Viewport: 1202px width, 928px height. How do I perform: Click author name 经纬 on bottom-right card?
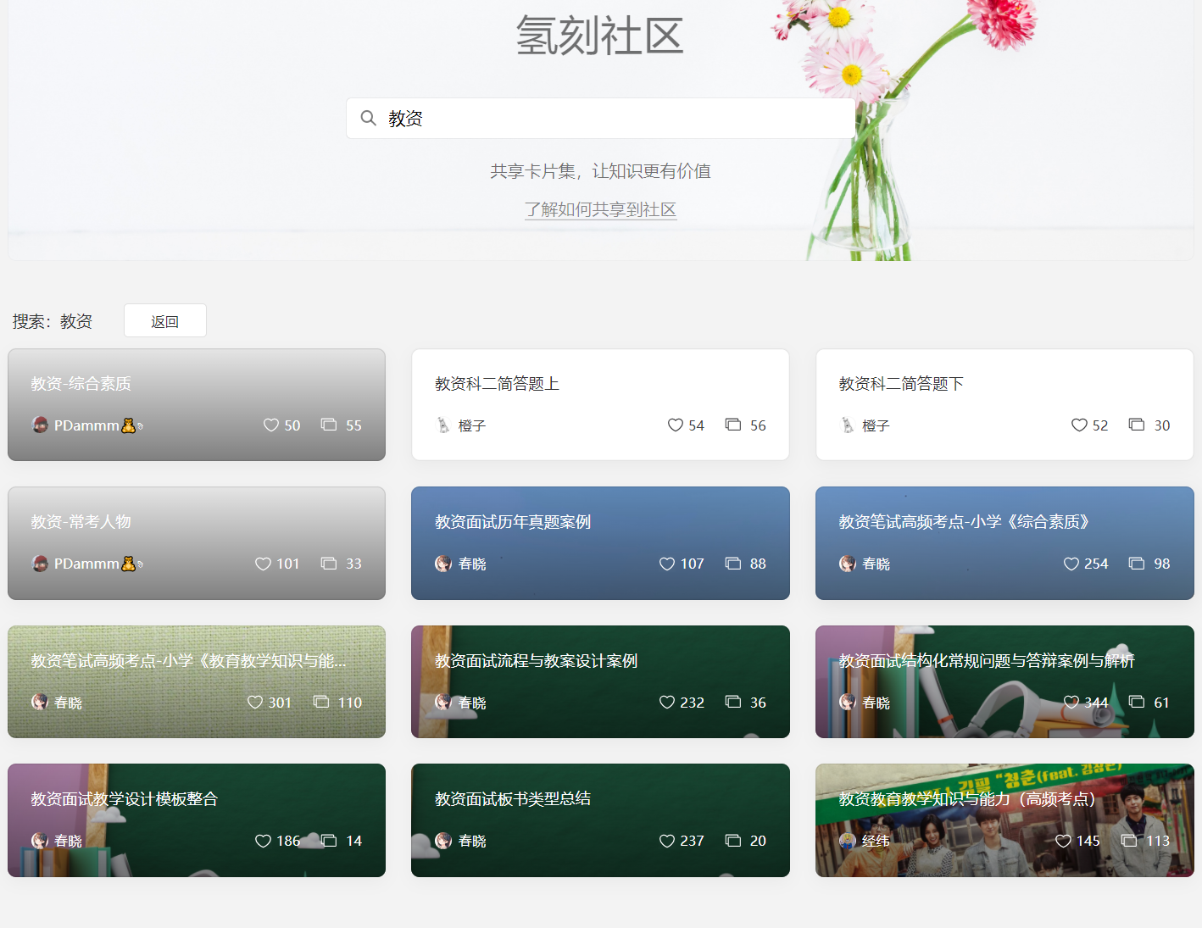tap(876, 841)
